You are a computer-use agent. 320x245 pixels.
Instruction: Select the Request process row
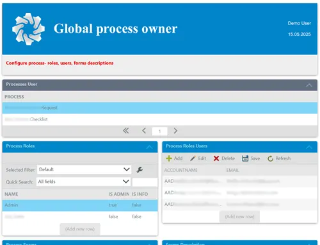tap(160, 108)
